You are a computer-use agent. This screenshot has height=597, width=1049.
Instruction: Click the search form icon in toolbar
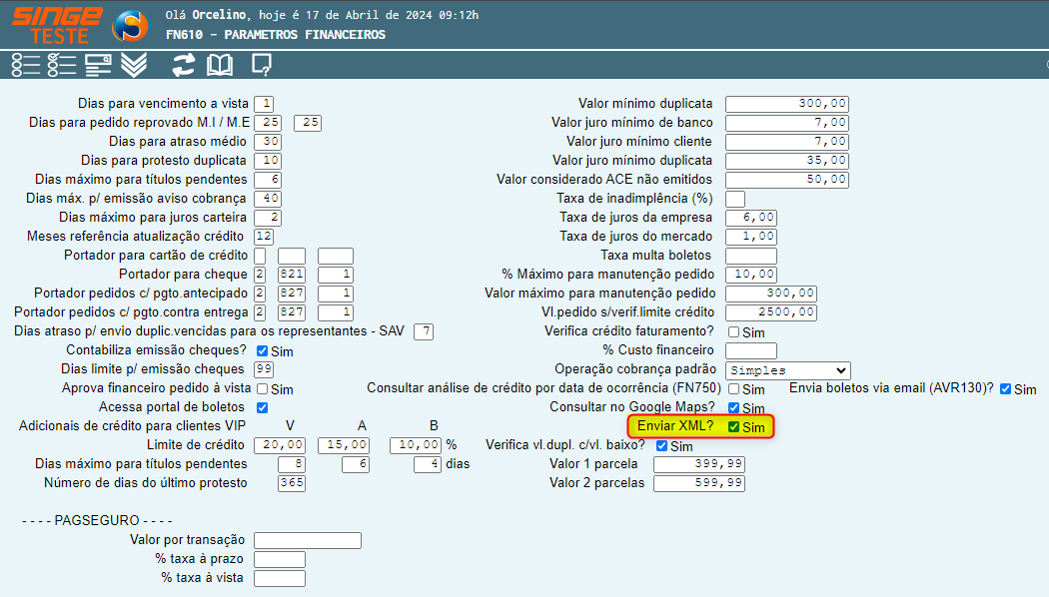pyautogui.click(x=98, y=65)
